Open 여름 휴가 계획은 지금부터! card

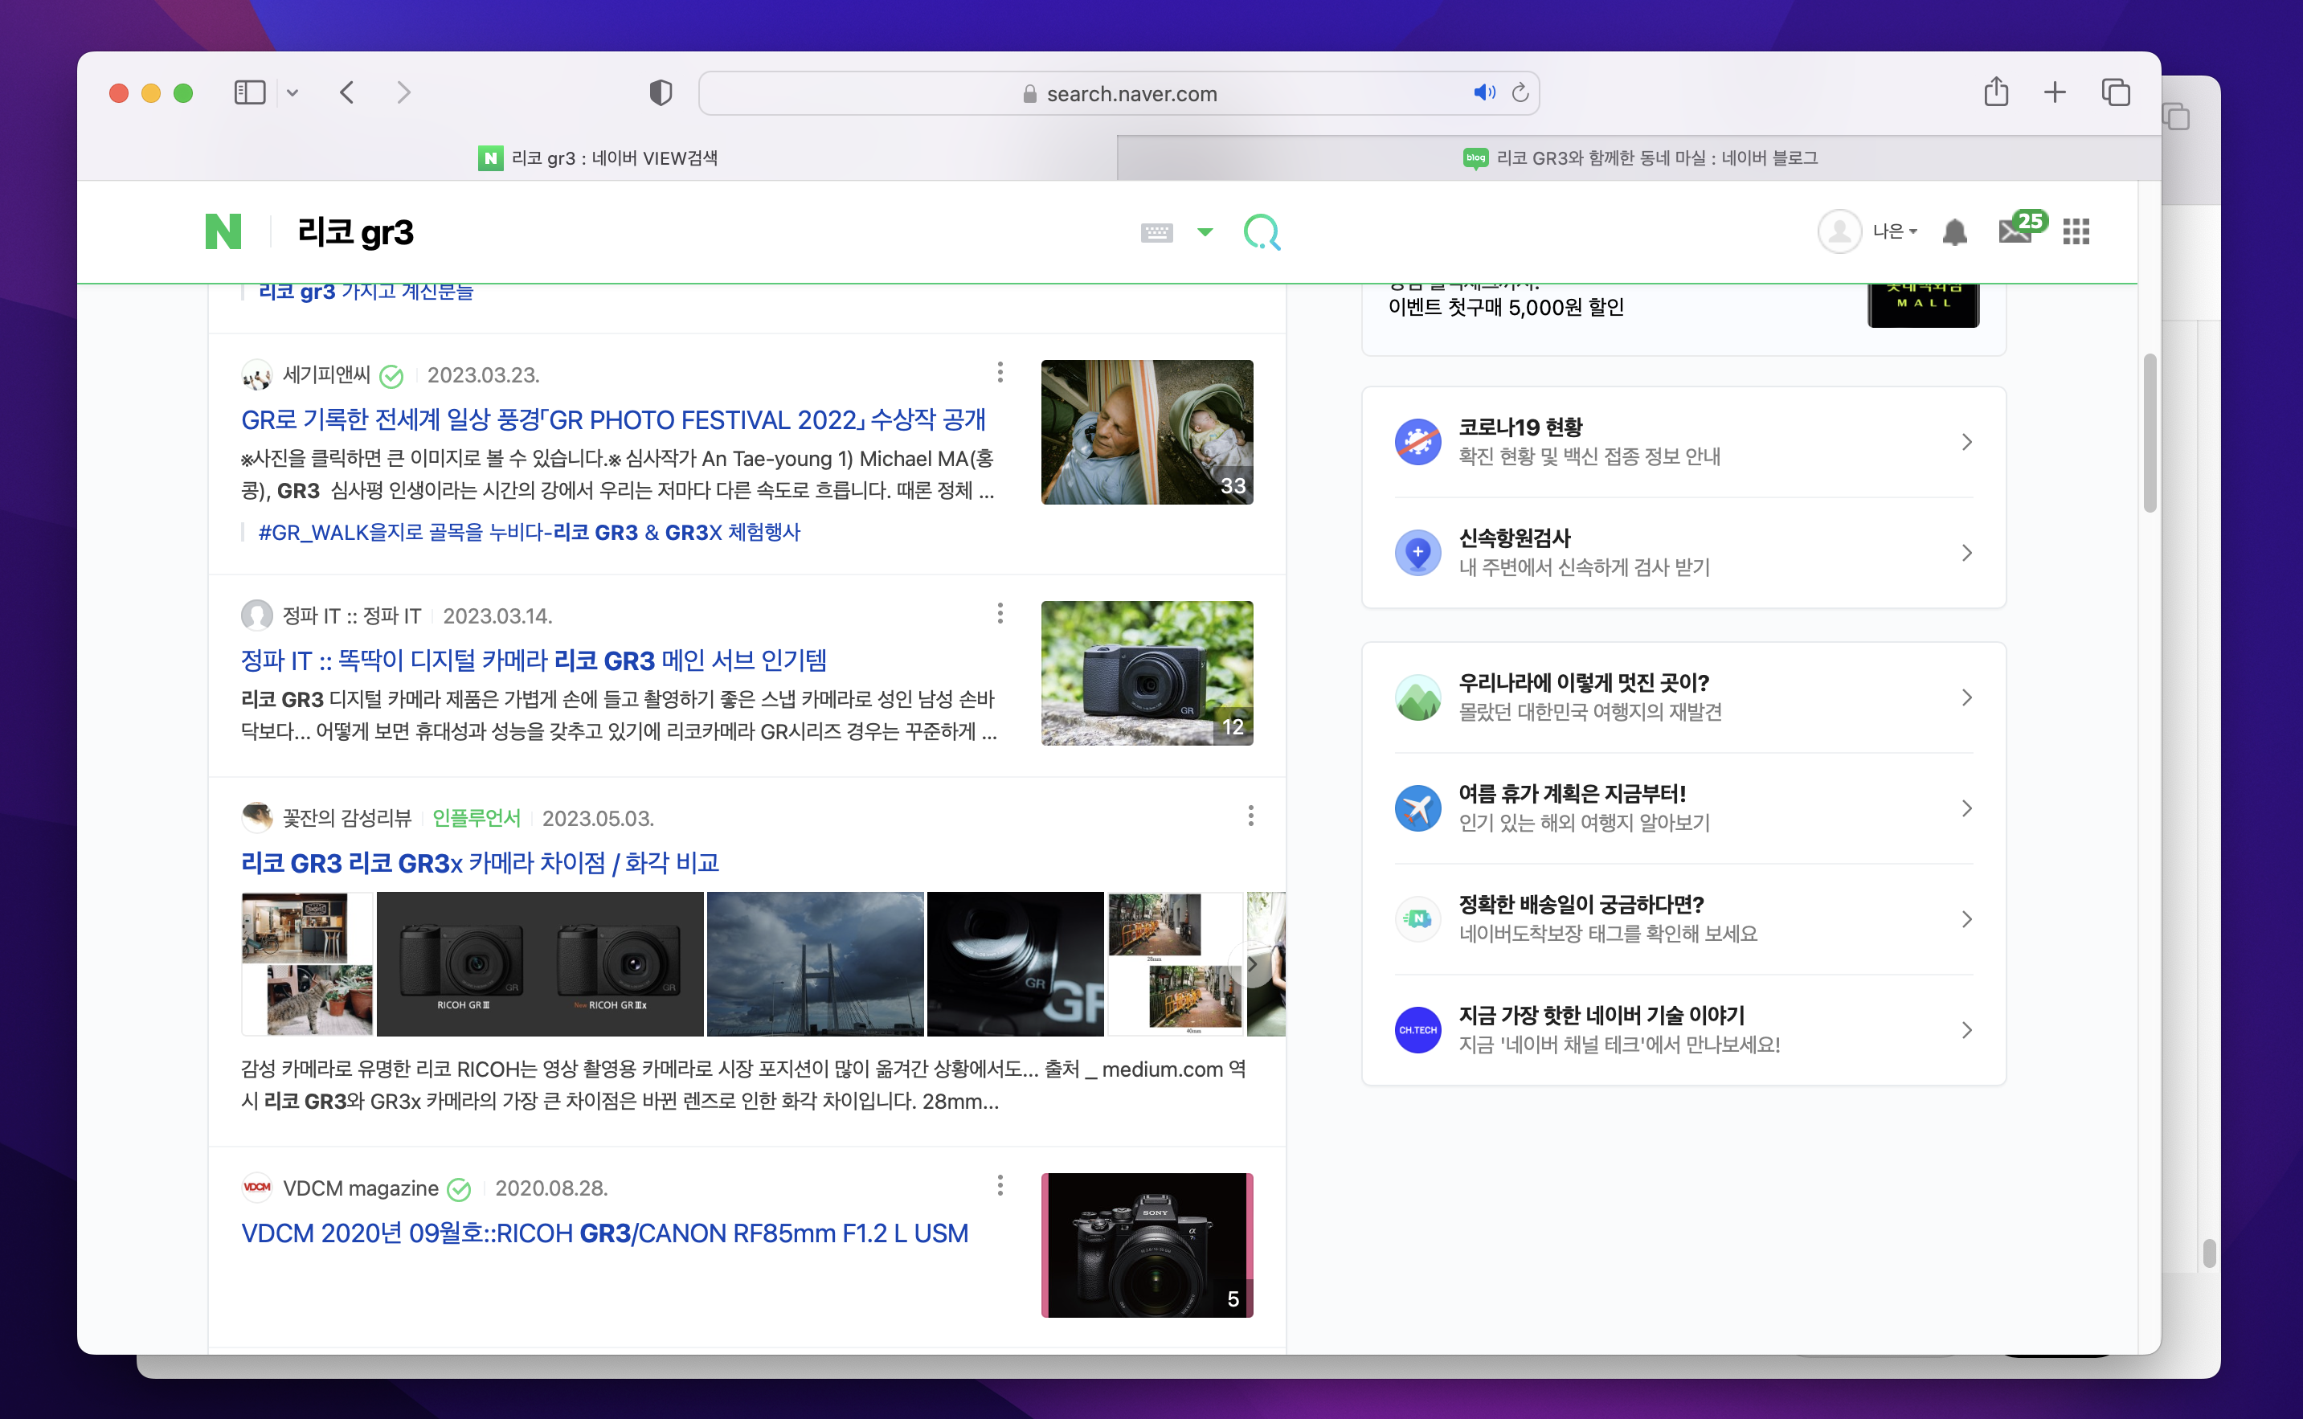click(x=1683, y=808)
